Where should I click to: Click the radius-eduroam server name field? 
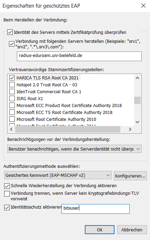pyautogui.click(x=79, y=56)
